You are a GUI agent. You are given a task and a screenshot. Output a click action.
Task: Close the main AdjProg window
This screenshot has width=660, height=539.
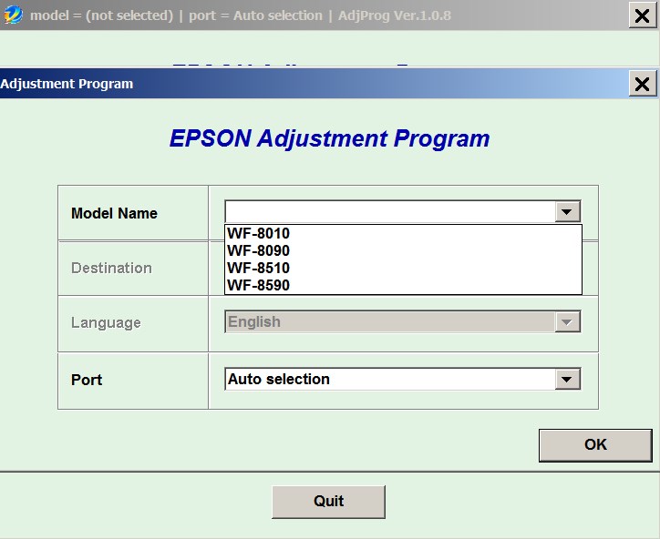(x=643, y=15)
